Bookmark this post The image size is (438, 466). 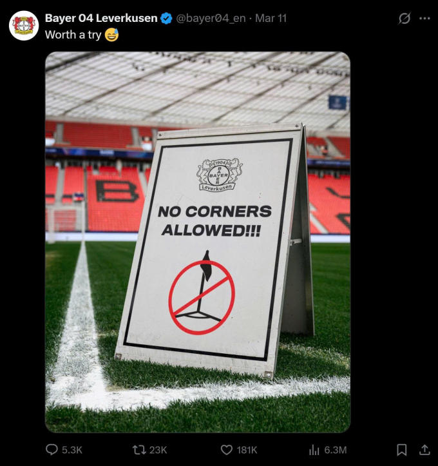point(402,450)
